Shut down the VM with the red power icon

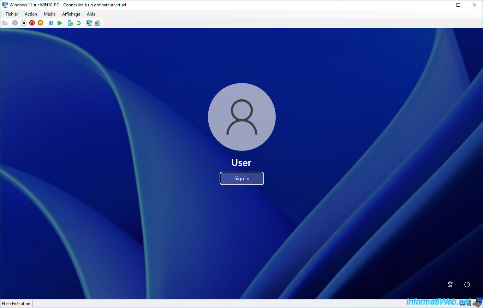32,23
